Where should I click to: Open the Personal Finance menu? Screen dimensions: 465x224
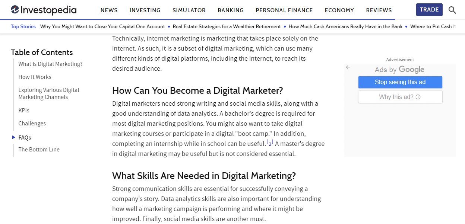284,10
